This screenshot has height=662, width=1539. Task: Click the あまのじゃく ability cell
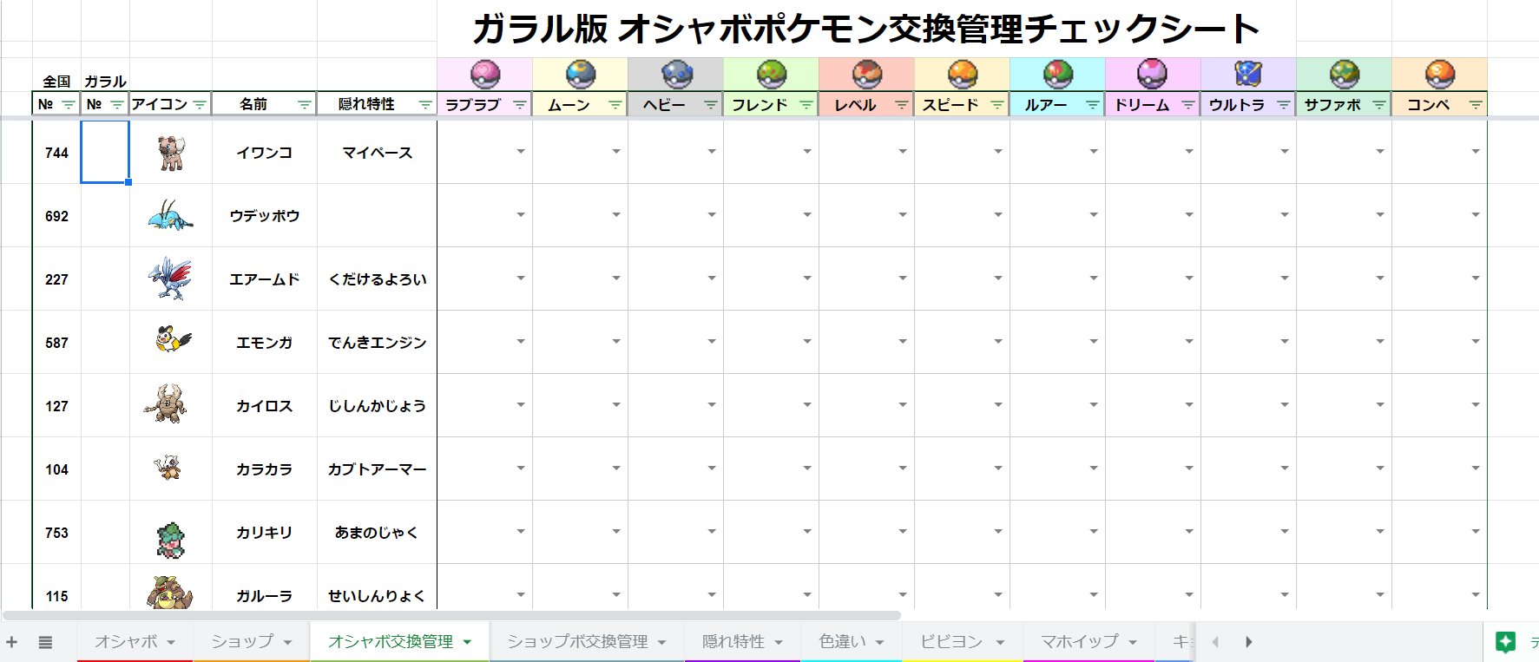(377, 533)
